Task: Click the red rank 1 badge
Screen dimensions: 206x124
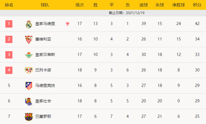Action: [9, 24]
